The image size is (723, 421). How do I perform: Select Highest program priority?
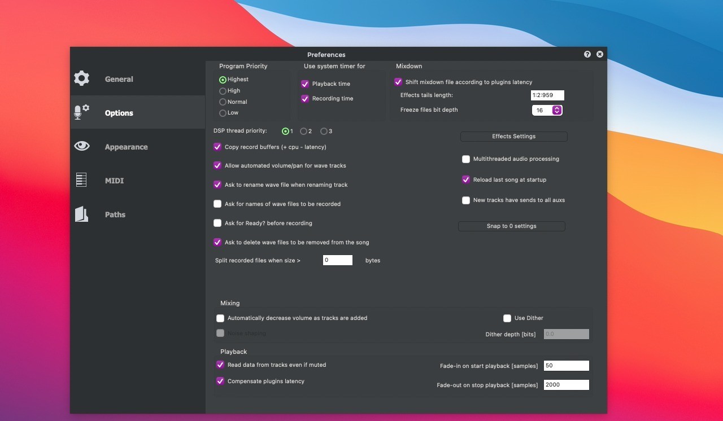coord(223,80)
